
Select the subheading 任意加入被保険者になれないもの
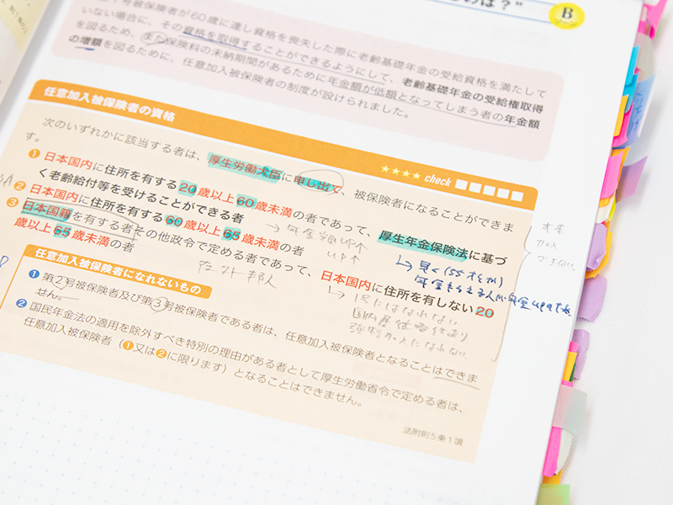[x=118, y=271]
